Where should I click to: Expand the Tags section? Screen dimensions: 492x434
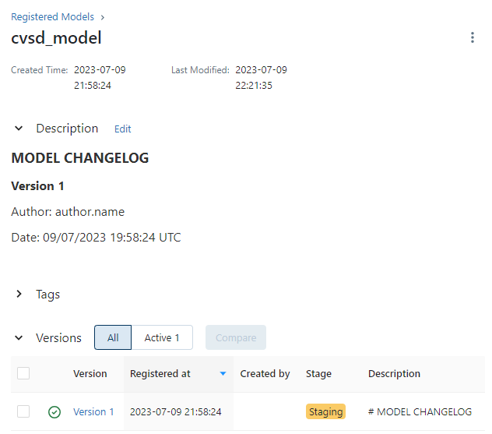coord(19,295)
